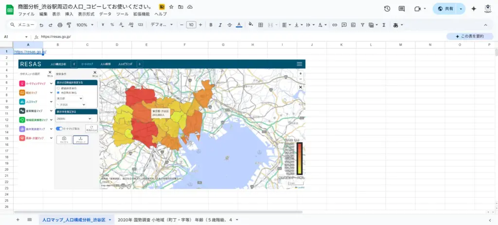This screenshot has width=498, height=225.
Task: Click the この表を要約 button
Action: 470,36
